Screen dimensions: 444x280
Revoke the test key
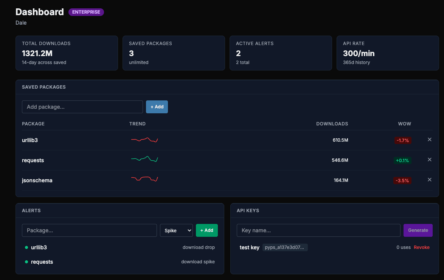click(421, 247)
